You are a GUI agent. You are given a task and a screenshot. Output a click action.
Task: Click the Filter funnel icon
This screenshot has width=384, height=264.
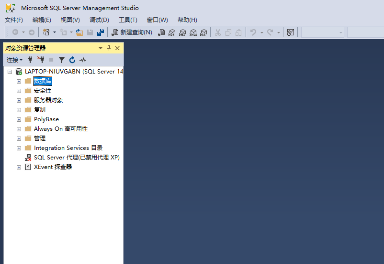click(x=62, y=60)
